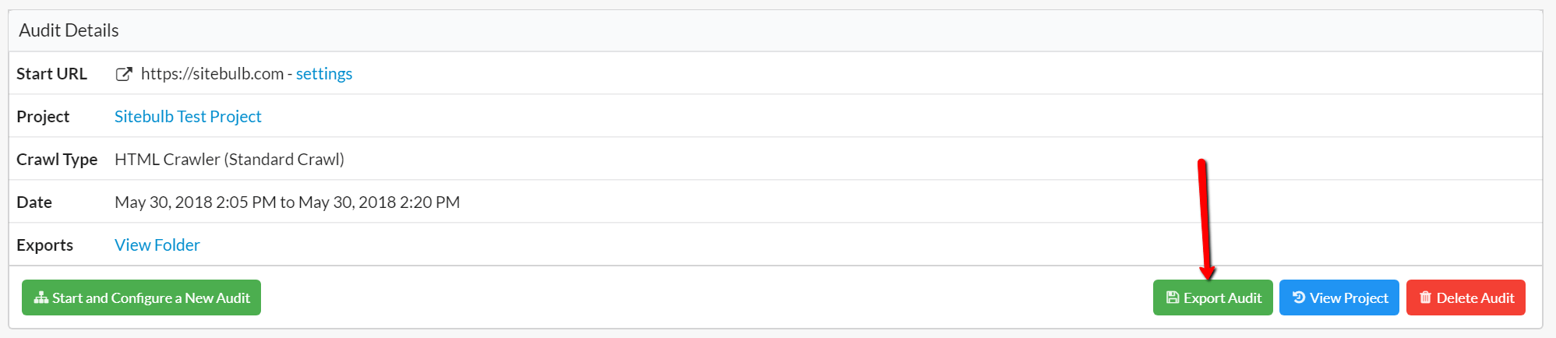The height and width of the screenshot is (338, 1556).
Task: Click the HTML Crawler (Standard Crawl) value
Action: click(x=229, y=160)
